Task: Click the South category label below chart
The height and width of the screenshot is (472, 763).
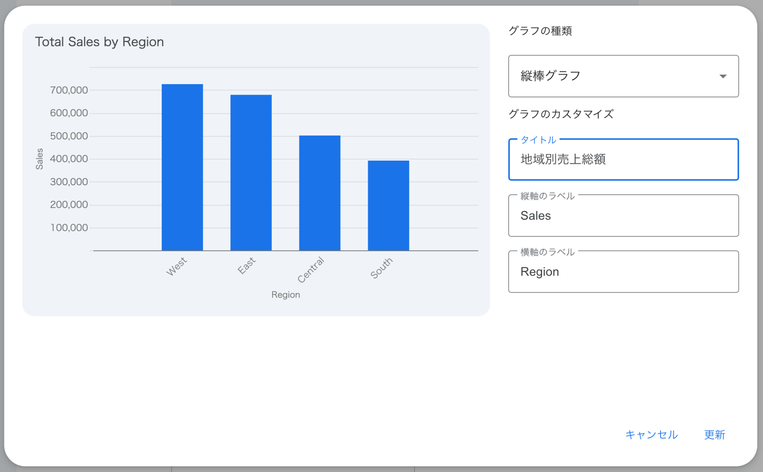Action: [x=381, y=268]
